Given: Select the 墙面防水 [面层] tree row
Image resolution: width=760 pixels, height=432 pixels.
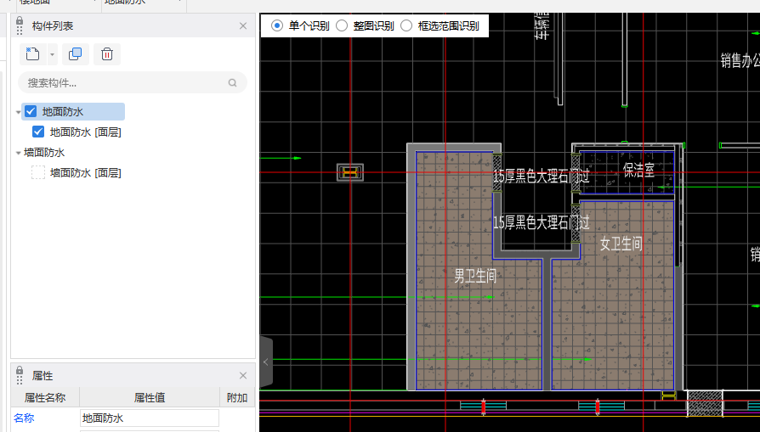Looking at the screenshot, I should 85,172.
